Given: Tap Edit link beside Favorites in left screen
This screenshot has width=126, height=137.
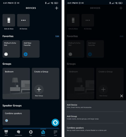Looking at the screenshot, I should [57, 36].
